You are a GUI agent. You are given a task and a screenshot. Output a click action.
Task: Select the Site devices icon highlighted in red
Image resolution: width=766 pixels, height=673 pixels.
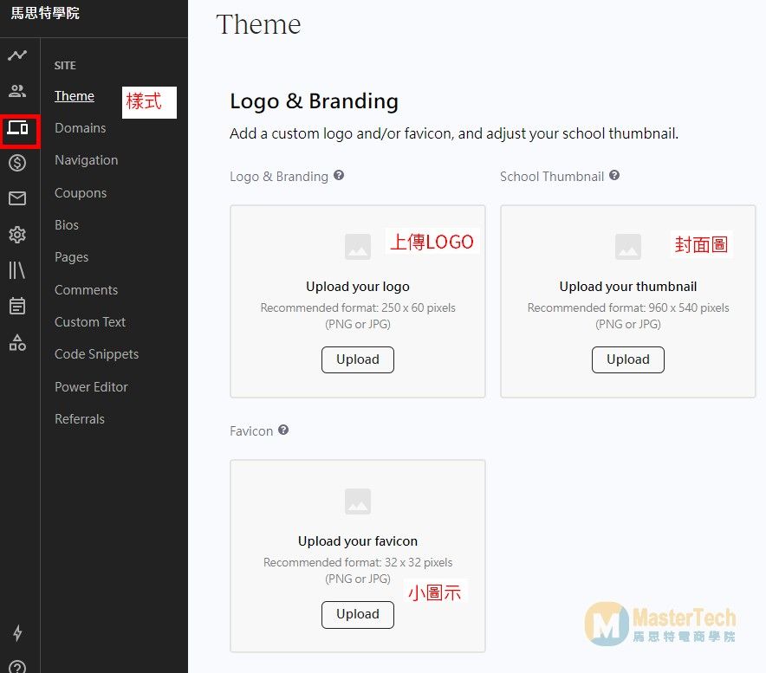(18, 129)
